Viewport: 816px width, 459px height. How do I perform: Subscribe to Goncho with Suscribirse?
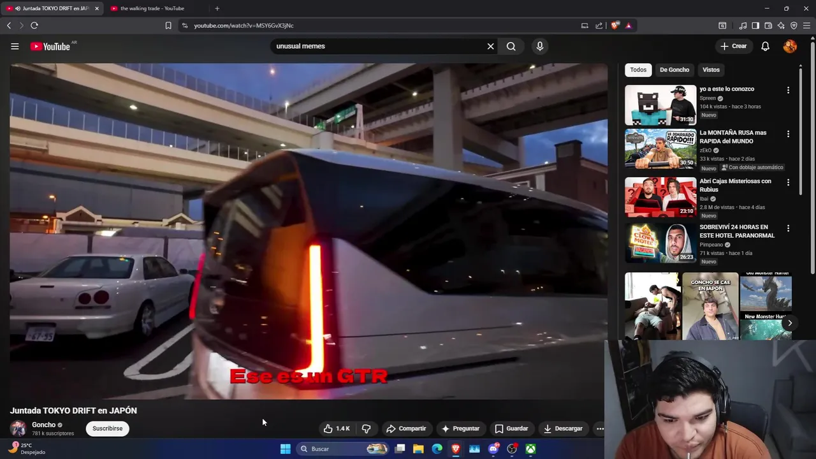pyautogui.click(x=107, y=428)
